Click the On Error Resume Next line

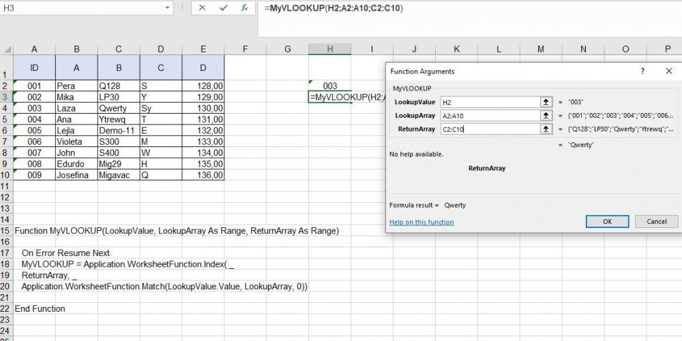[65, 253]
